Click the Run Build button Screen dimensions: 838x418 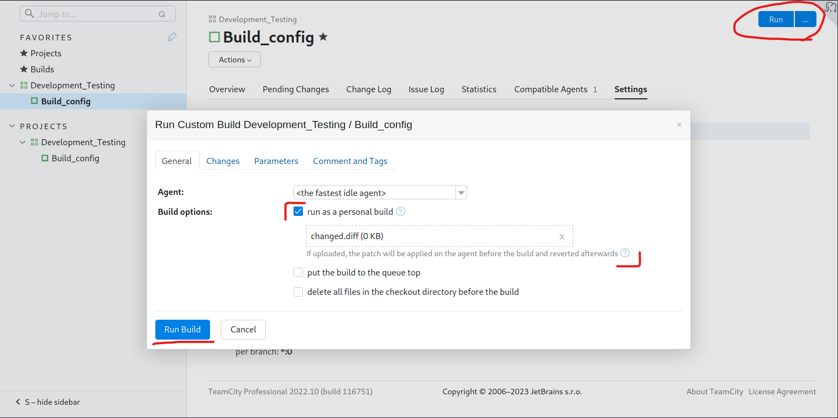[182, 329]
